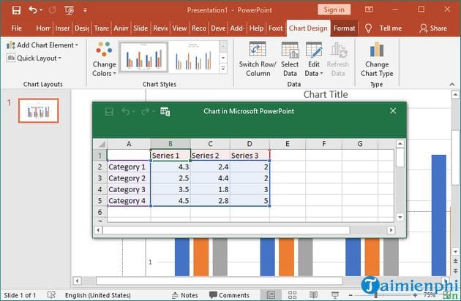This screenshot has width=461, height=301.
Task: Switch to the Format ribbon tab
Action: click(x=344, y=28)
